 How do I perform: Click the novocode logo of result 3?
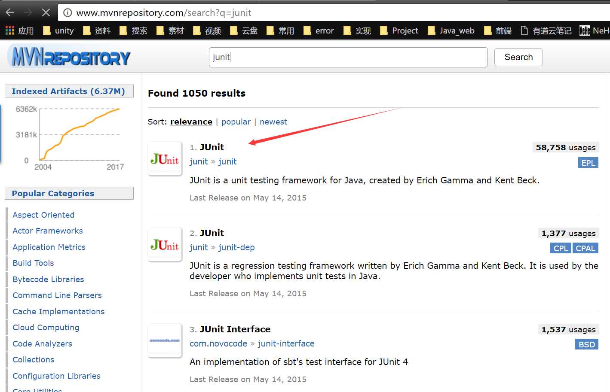pos(165,340)
